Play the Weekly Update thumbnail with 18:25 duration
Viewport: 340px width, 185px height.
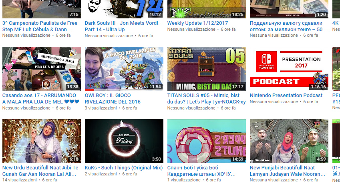pyautogui.click(x=206, y=9)
